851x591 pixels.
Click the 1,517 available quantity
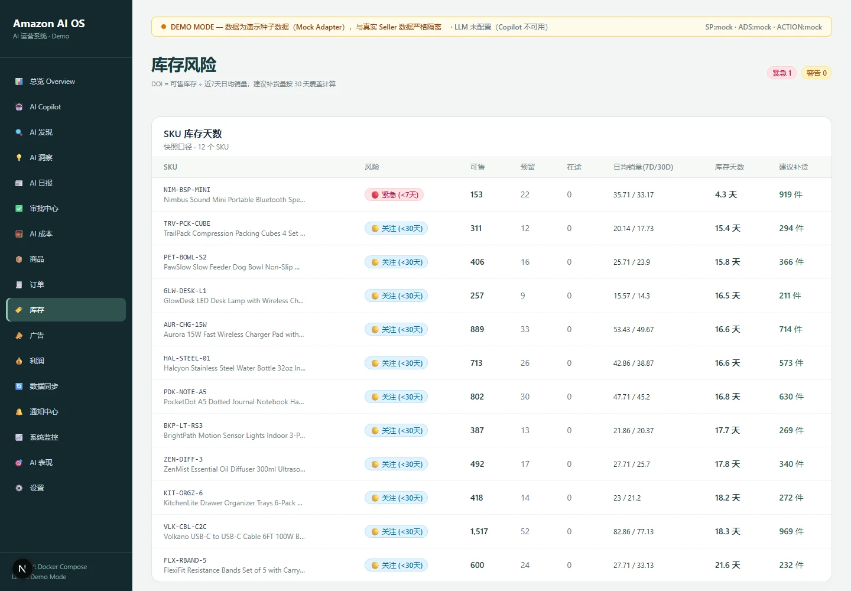[x=479, y=532]
